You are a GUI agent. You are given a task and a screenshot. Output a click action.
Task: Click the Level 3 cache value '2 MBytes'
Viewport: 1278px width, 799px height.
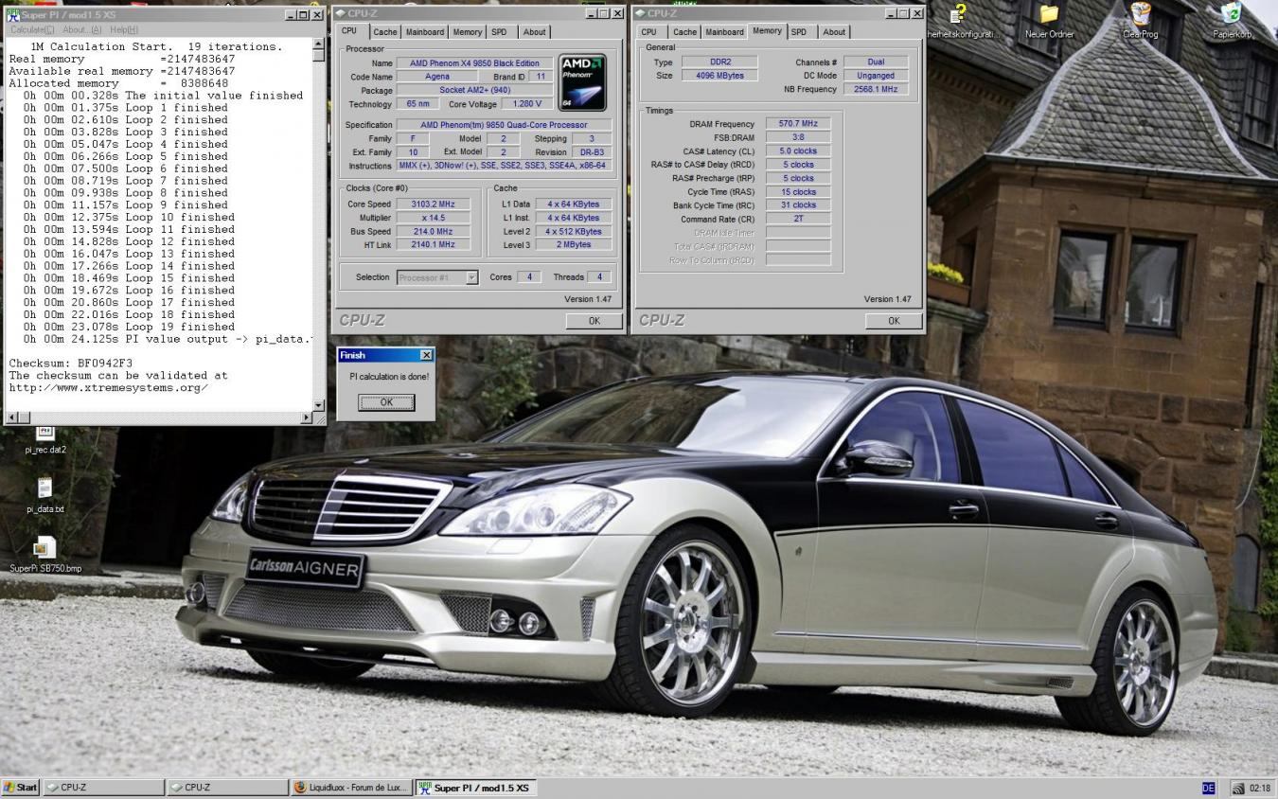(574, 244)
